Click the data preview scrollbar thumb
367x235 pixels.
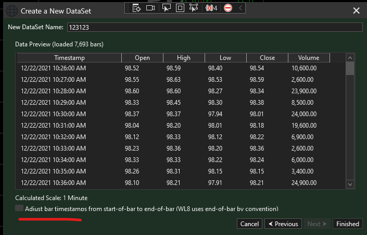[350, 68]
